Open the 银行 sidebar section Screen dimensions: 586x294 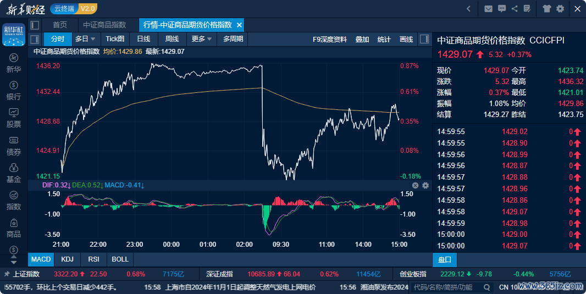13,91
